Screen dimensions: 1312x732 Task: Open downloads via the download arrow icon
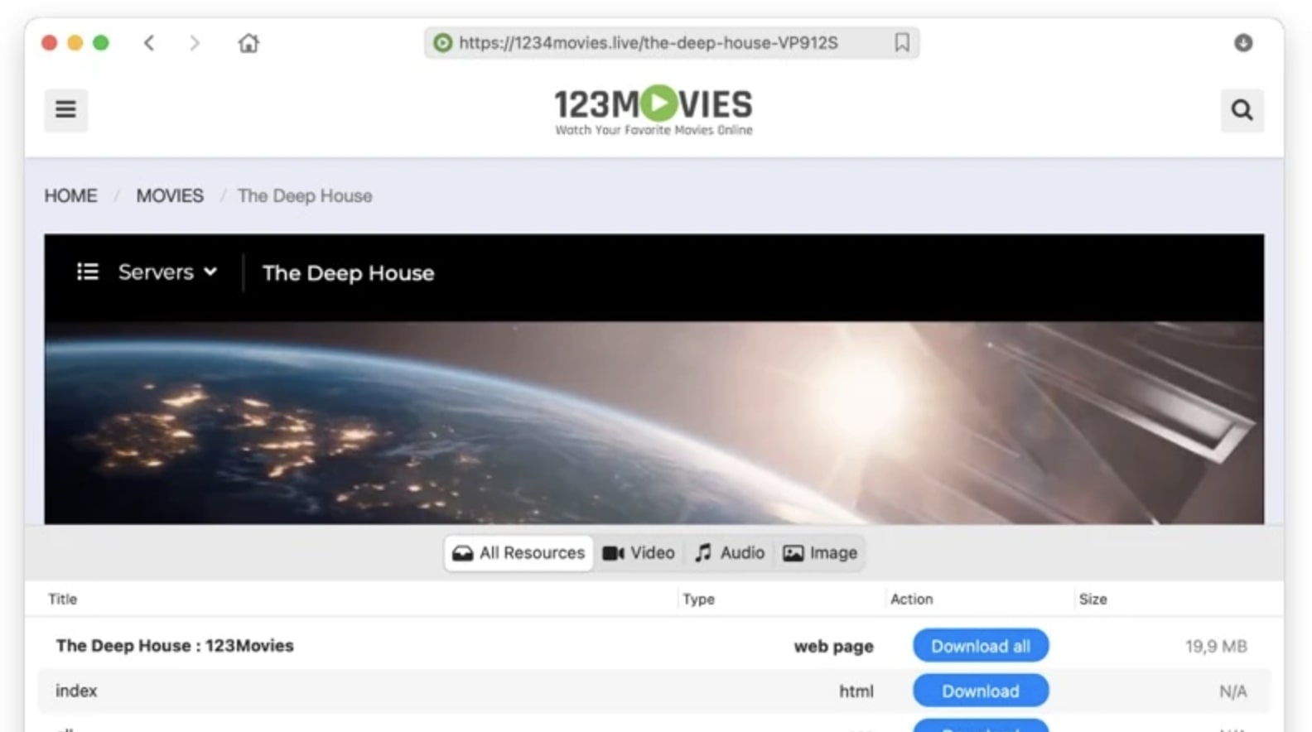(x=1242, y=42)
